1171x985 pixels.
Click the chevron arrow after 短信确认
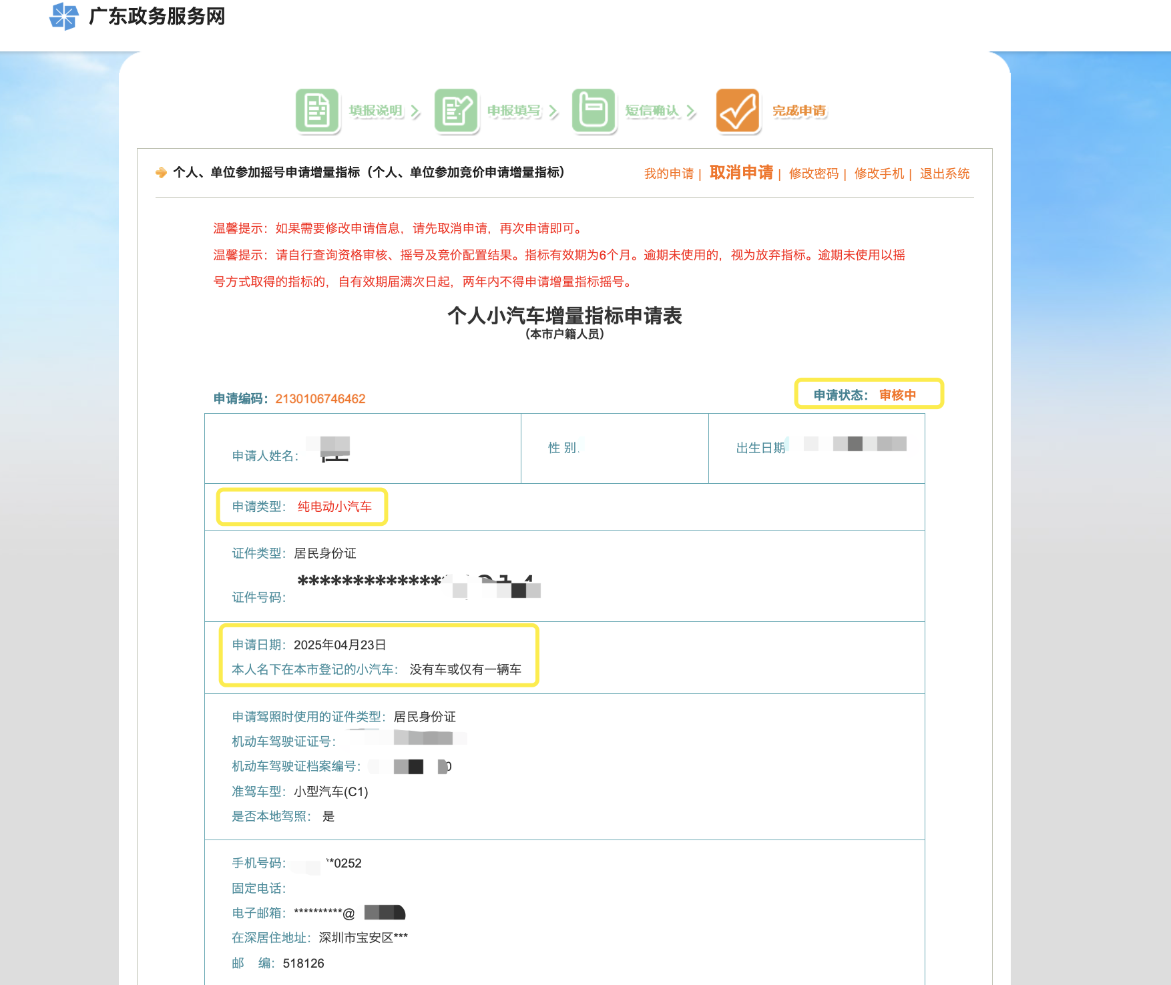[x=691, y=111]
